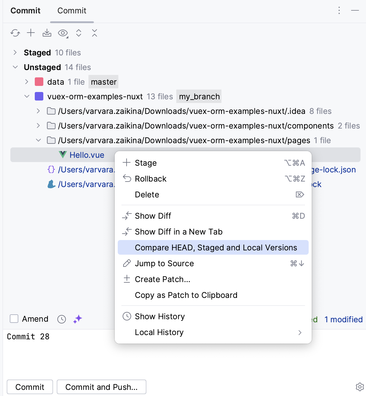The width and height of the screenshot is (366, 396).
Task: Click the Commit and Push button
Action: pyautogui.click(x=101, y=387)
